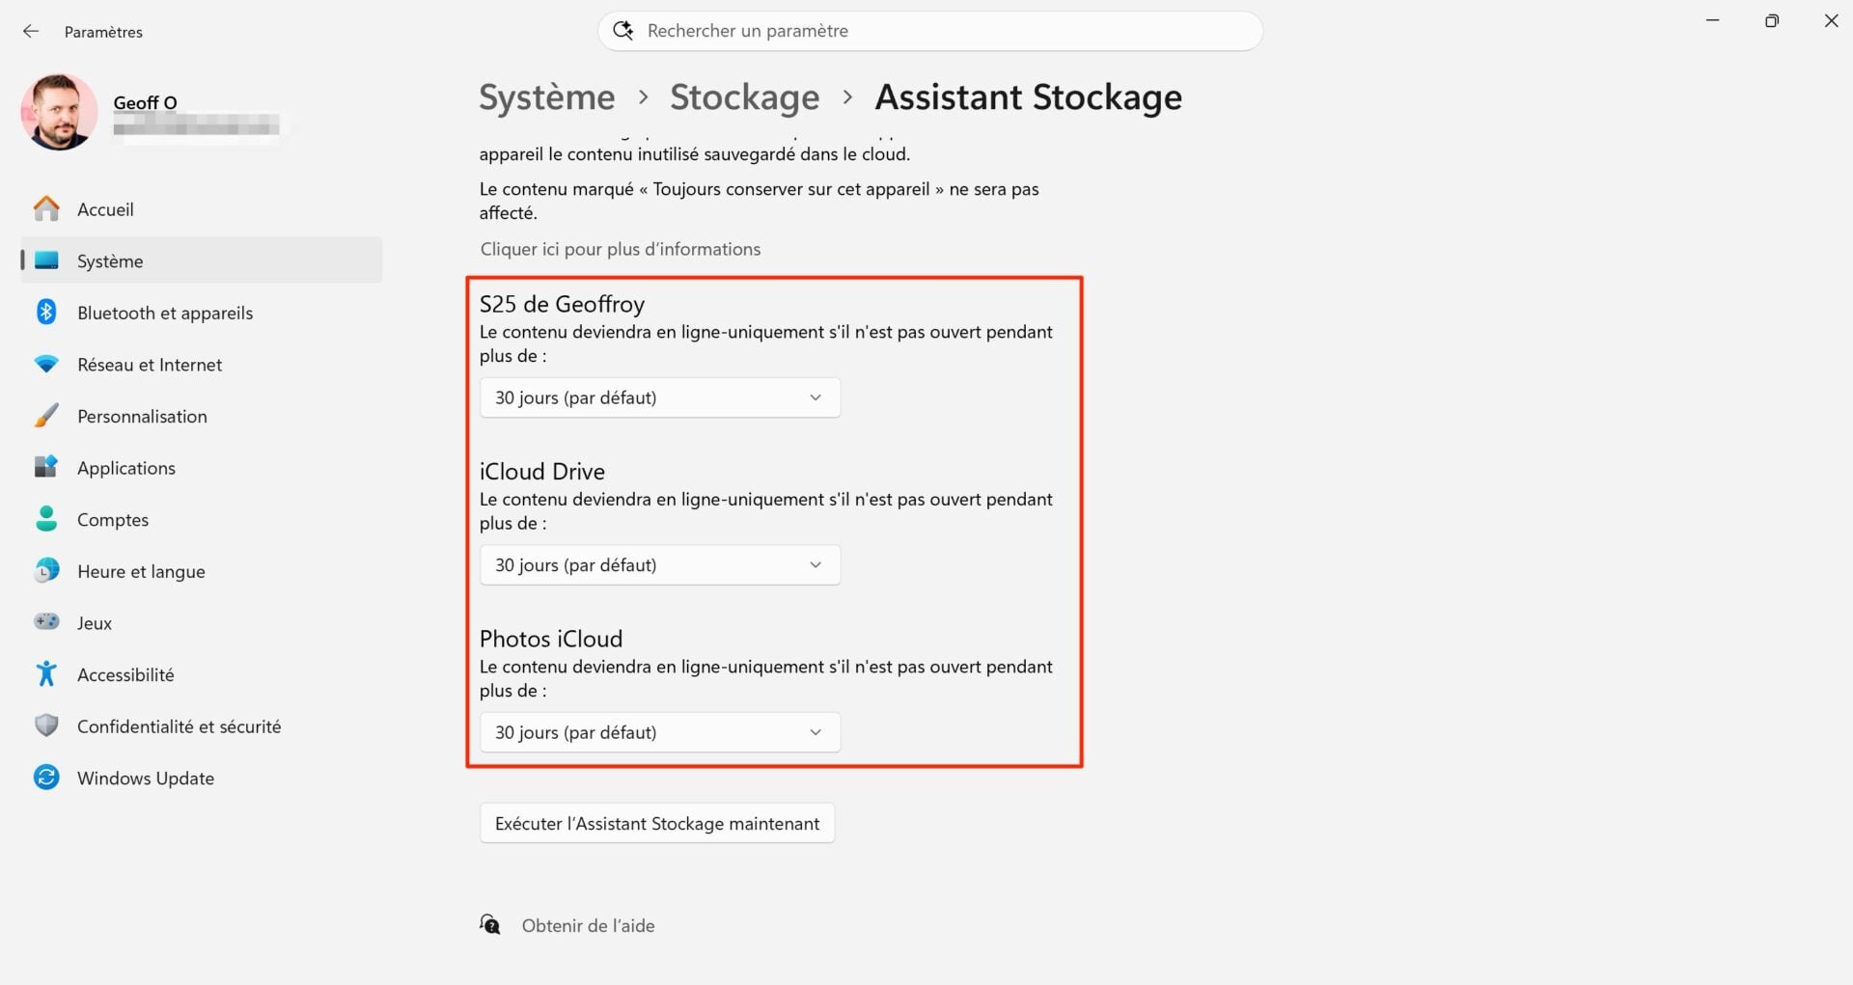
Task: Click the Rechercher un paramètre search field
Action: [x=928, y=30]
